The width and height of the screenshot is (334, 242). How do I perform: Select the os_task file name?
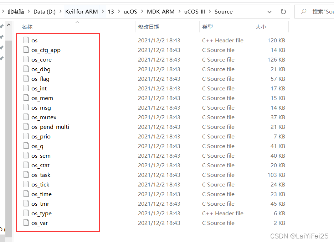(41, 175)
